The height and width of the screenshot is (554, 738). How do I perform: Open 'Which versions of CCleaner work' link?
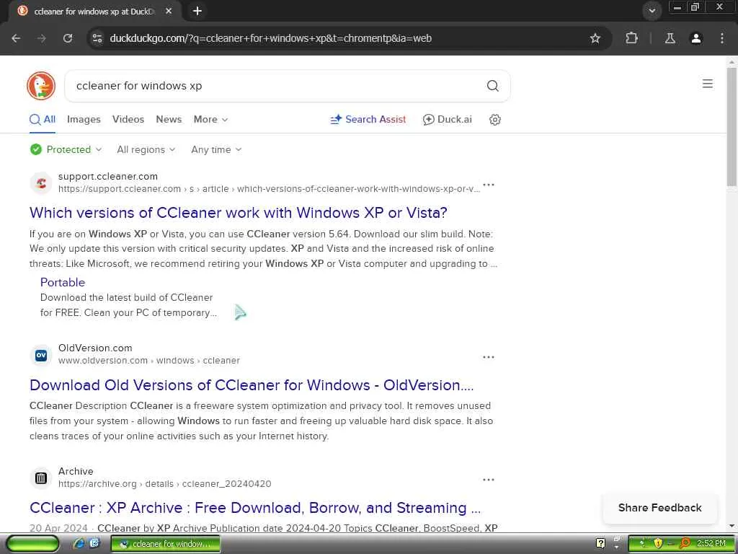(x=238, y=213)
